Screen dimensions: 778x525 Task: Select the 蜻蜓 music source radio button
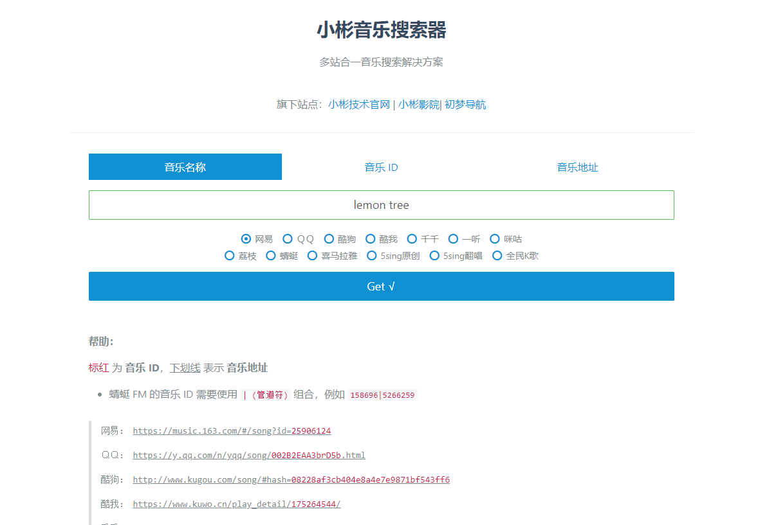(x=271, y=255)
